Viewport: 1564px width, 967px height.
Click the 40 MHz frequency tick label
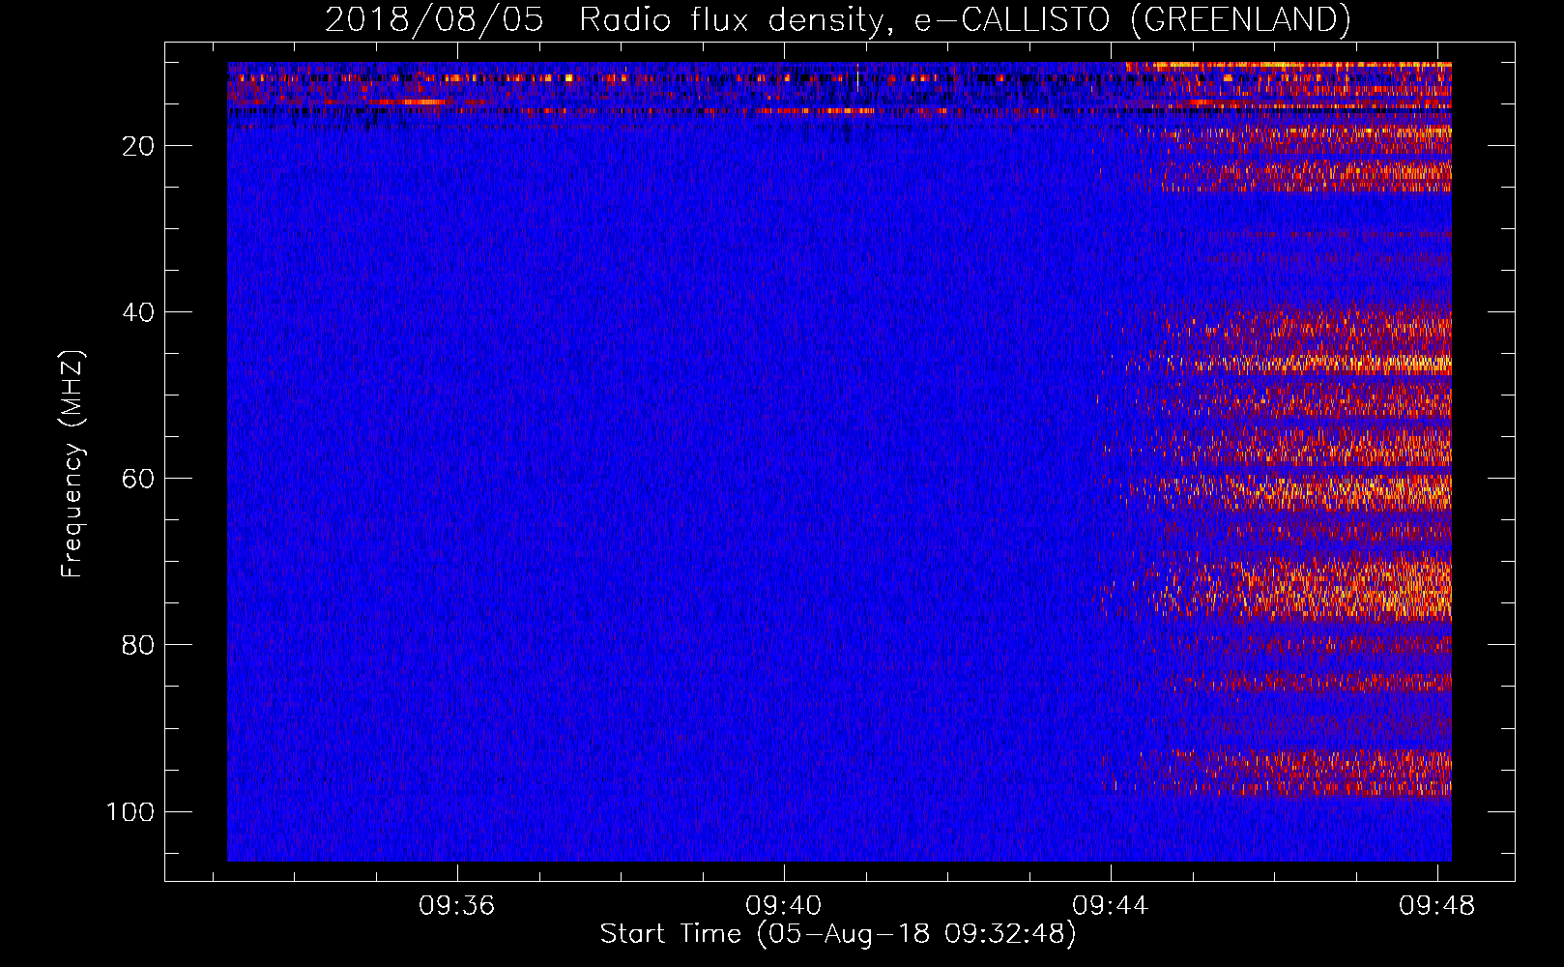tap(138, 312)
